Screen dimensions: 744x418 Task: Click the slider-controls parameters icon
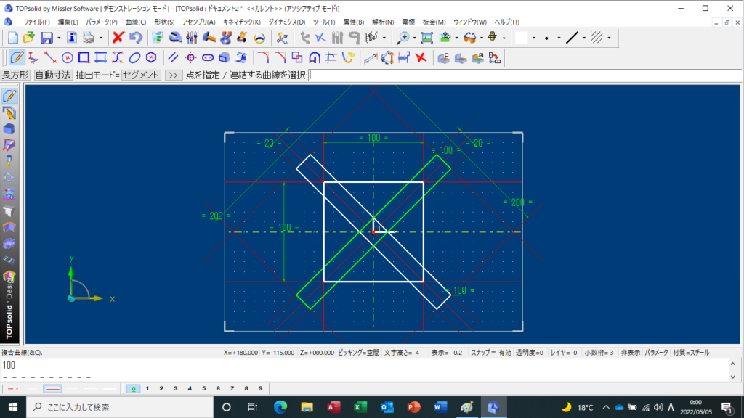(x=192, y=38)
